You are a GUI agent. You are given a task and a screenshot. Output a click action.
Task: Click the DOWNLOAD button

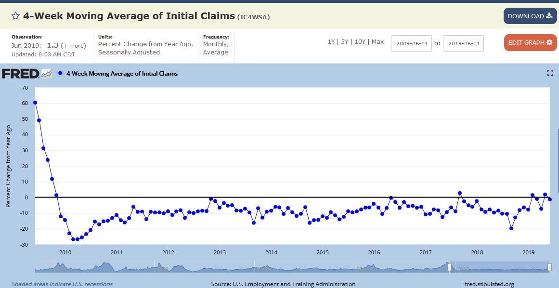530,16
